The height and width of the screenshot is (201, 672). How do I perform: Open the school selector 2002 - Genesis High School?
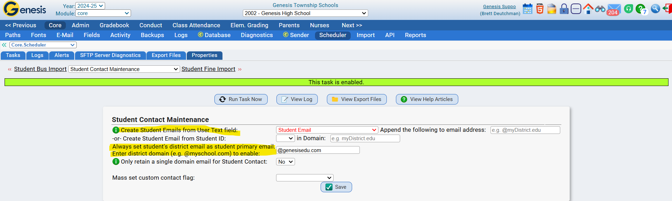coord(305,13)
